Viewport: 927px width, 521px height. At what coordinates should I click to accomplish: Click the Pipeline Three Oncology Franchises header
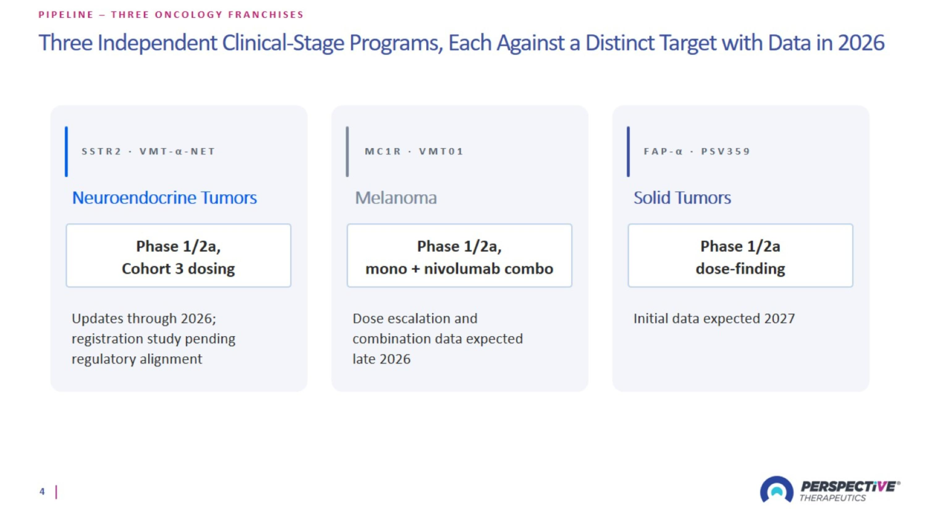[x=171, y=15]
